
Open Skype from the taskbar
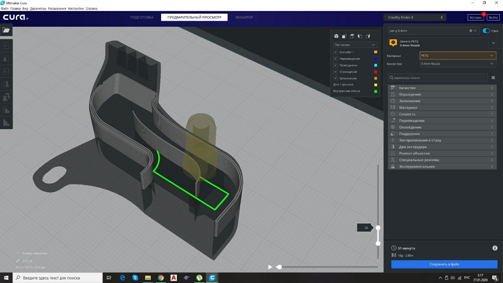[x=135, y=277]
